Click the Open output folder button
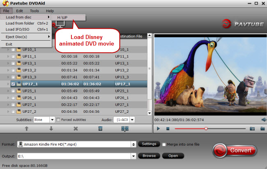 click(x=173, y=156)
